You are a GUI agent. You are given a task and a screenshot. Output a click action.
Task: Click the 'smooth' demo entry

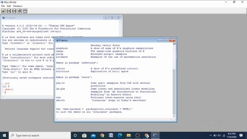[x=60, y=100]
